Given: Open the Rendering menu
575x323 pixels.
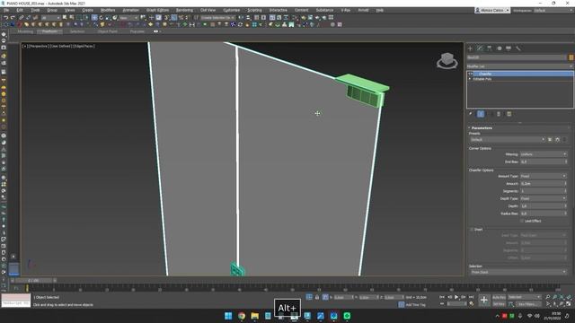Looking at the screenshot, I should click(x=184, y=10).
